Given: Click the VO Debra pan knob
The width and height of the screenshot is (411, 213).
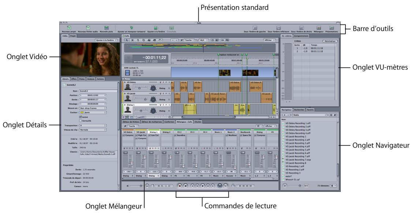Looking at the screenshot, I should [x=153, y=88].
